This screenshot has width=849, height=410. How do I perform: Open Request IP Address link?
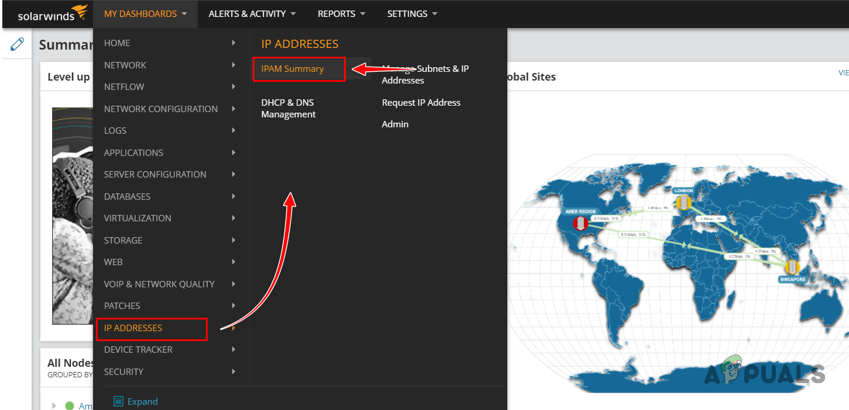pos(421,102)
